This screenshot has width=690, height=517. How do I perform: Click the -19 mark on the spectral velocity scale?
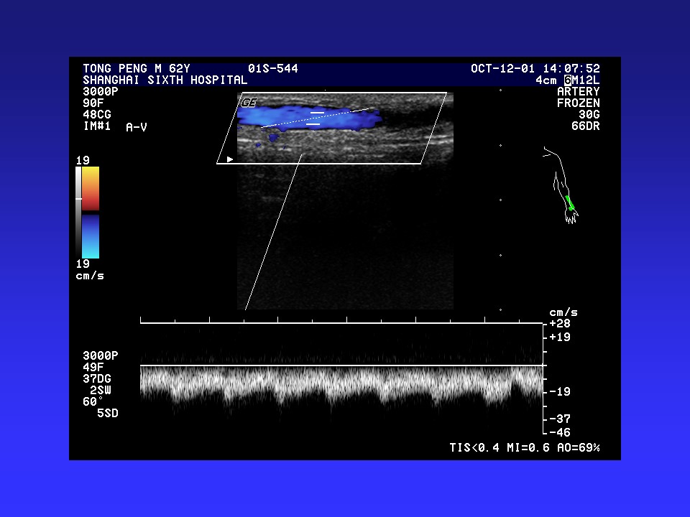click(560, 391)
